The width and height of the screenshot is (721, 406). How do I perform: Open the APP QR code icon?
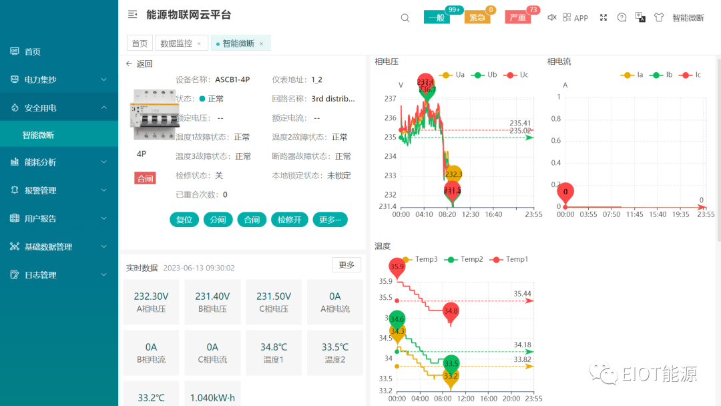pos(567,17)
